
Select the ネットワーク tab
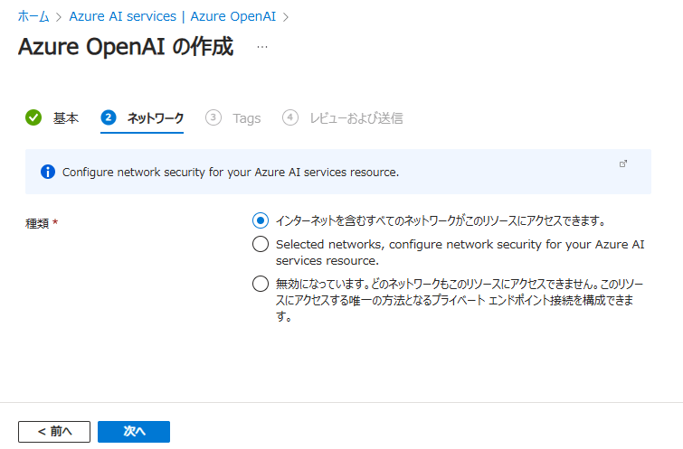(156, 118)
